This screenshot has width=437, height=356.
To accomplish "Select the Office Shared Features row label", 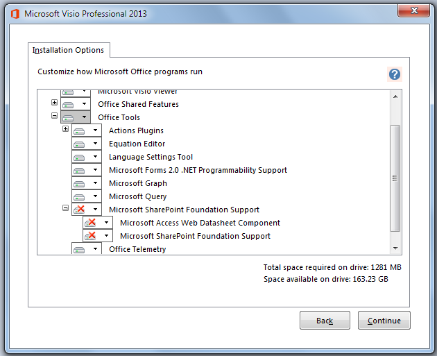I will [x=138, y=104].
